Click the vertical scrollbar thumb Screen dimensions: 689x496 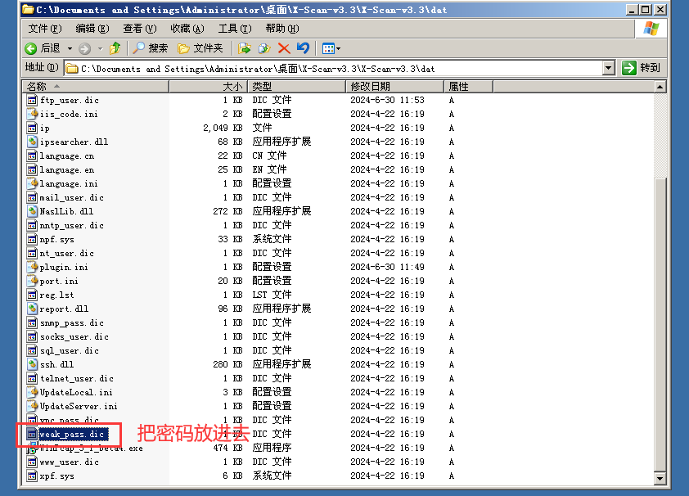[x=660, y=324]
